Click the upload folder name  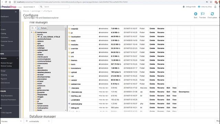point(74,72)
